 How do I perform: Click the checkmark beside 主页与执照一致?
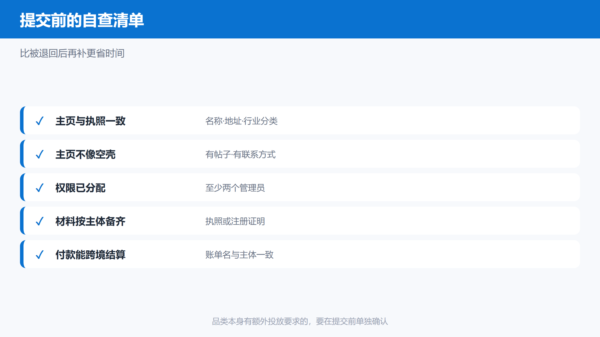pyautogui.click(x=40, y=121)
